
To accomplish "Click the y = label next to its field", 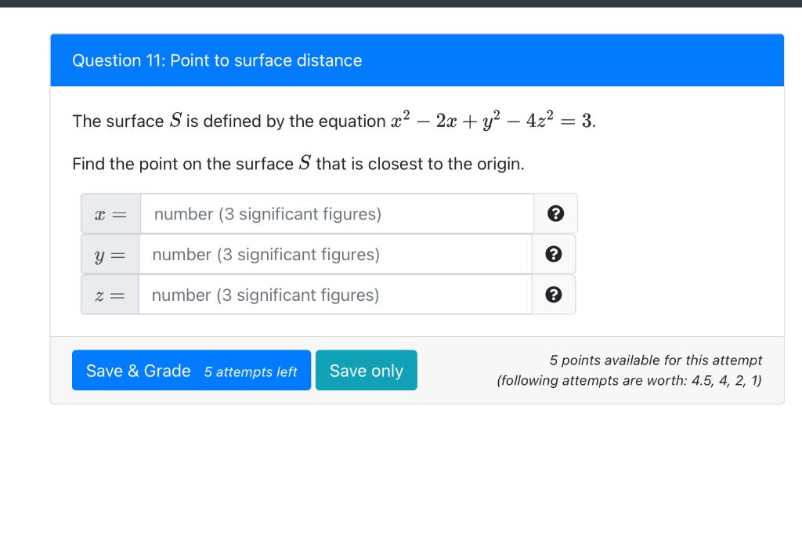I will (x=110, y=254).
